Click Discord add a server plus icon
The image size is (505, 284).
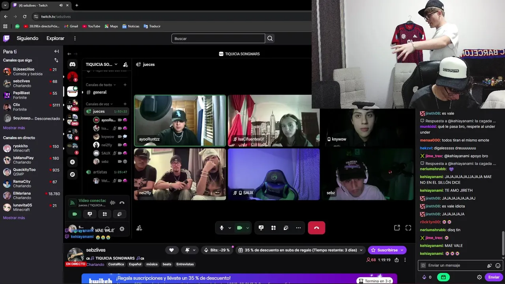(x=72, y=162)
